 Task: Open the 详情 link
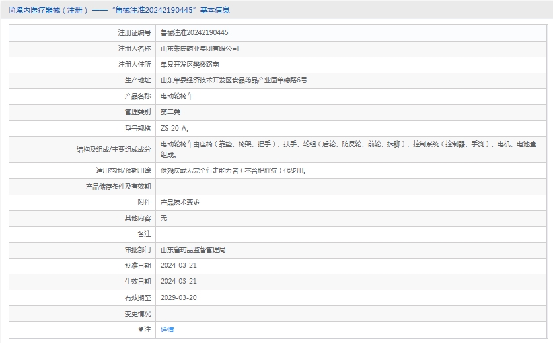[167, 330]
